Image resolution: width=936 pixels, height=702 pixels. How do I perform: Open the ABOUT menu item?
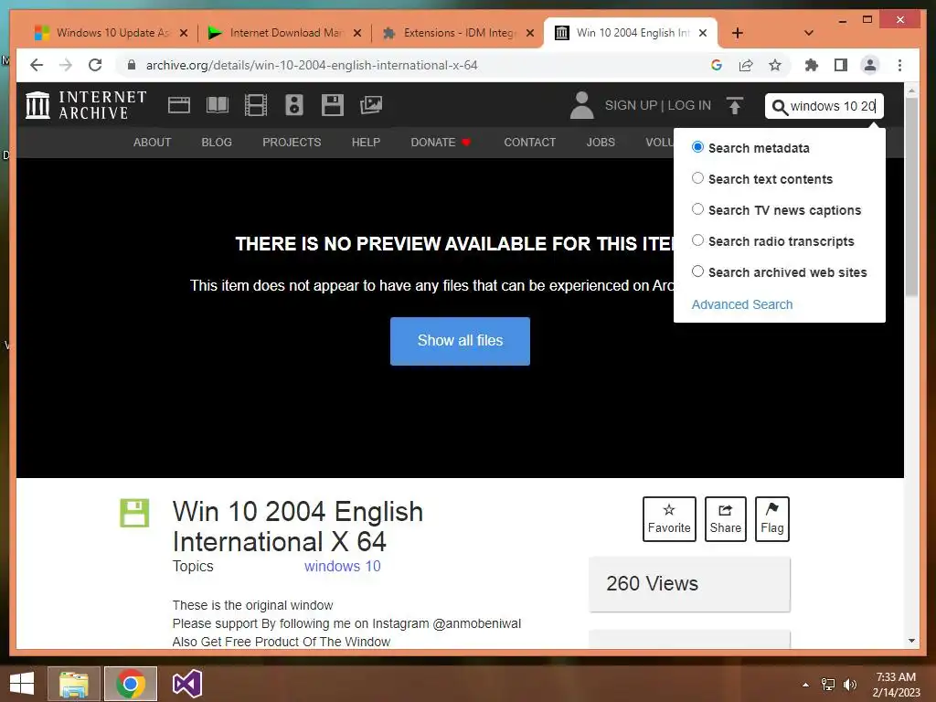coord(153,142)
